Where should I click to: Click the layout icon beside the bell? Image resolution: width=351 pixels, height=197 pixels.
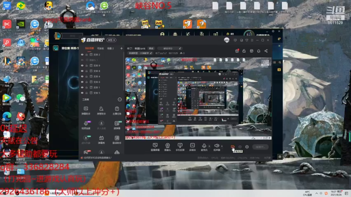pyautogui.click(x=251, y=51)
